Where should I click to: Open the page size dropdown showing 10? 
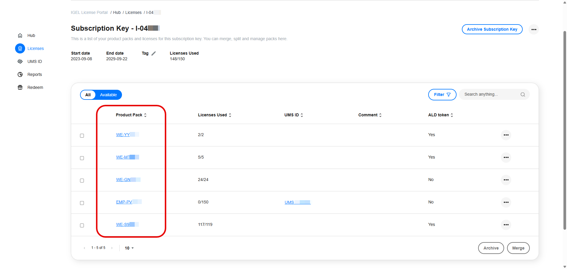(129, 248)
